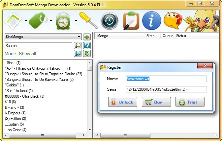Open the clipboard with pen icon
The height and width of the screenshot is (141, 222).
coord(131,21)
